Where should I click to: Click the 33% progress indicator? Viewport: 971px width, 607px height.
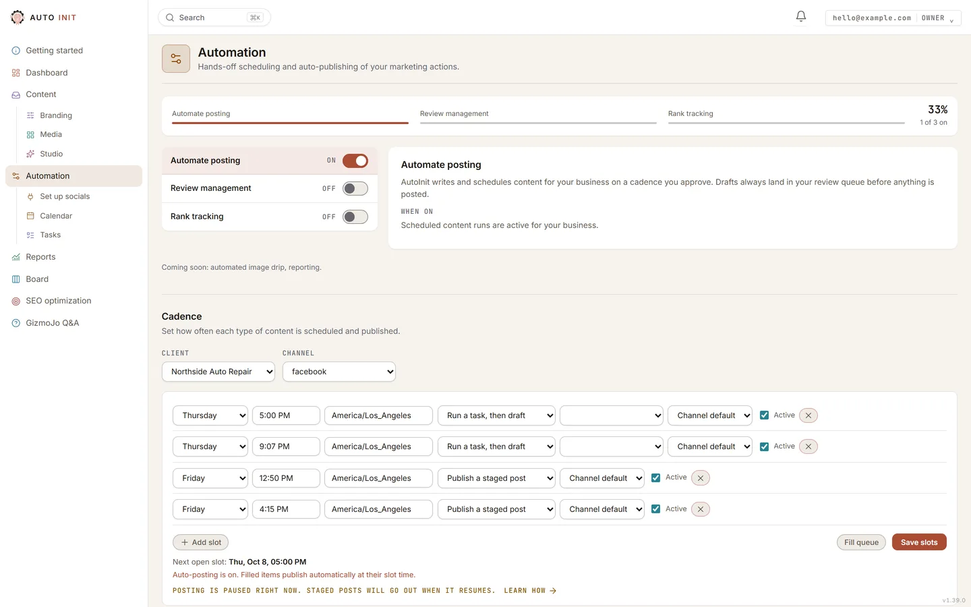click(937, 109)
